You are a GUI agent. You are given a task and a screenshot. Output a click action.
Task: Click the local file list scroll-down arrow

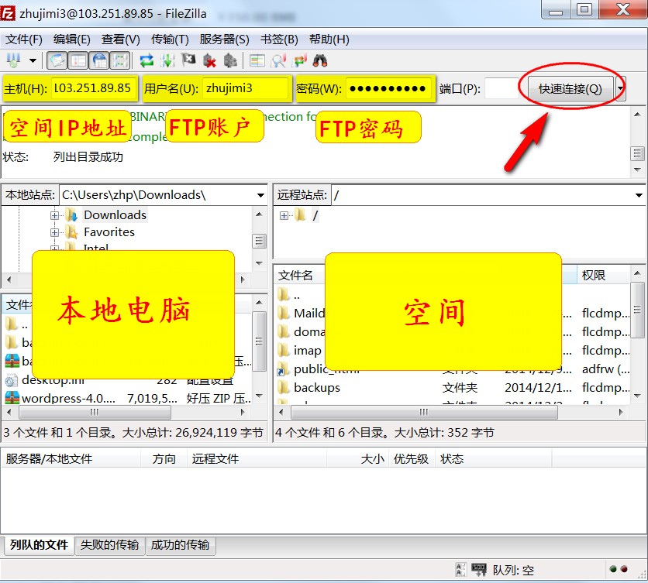coord(259,396)
